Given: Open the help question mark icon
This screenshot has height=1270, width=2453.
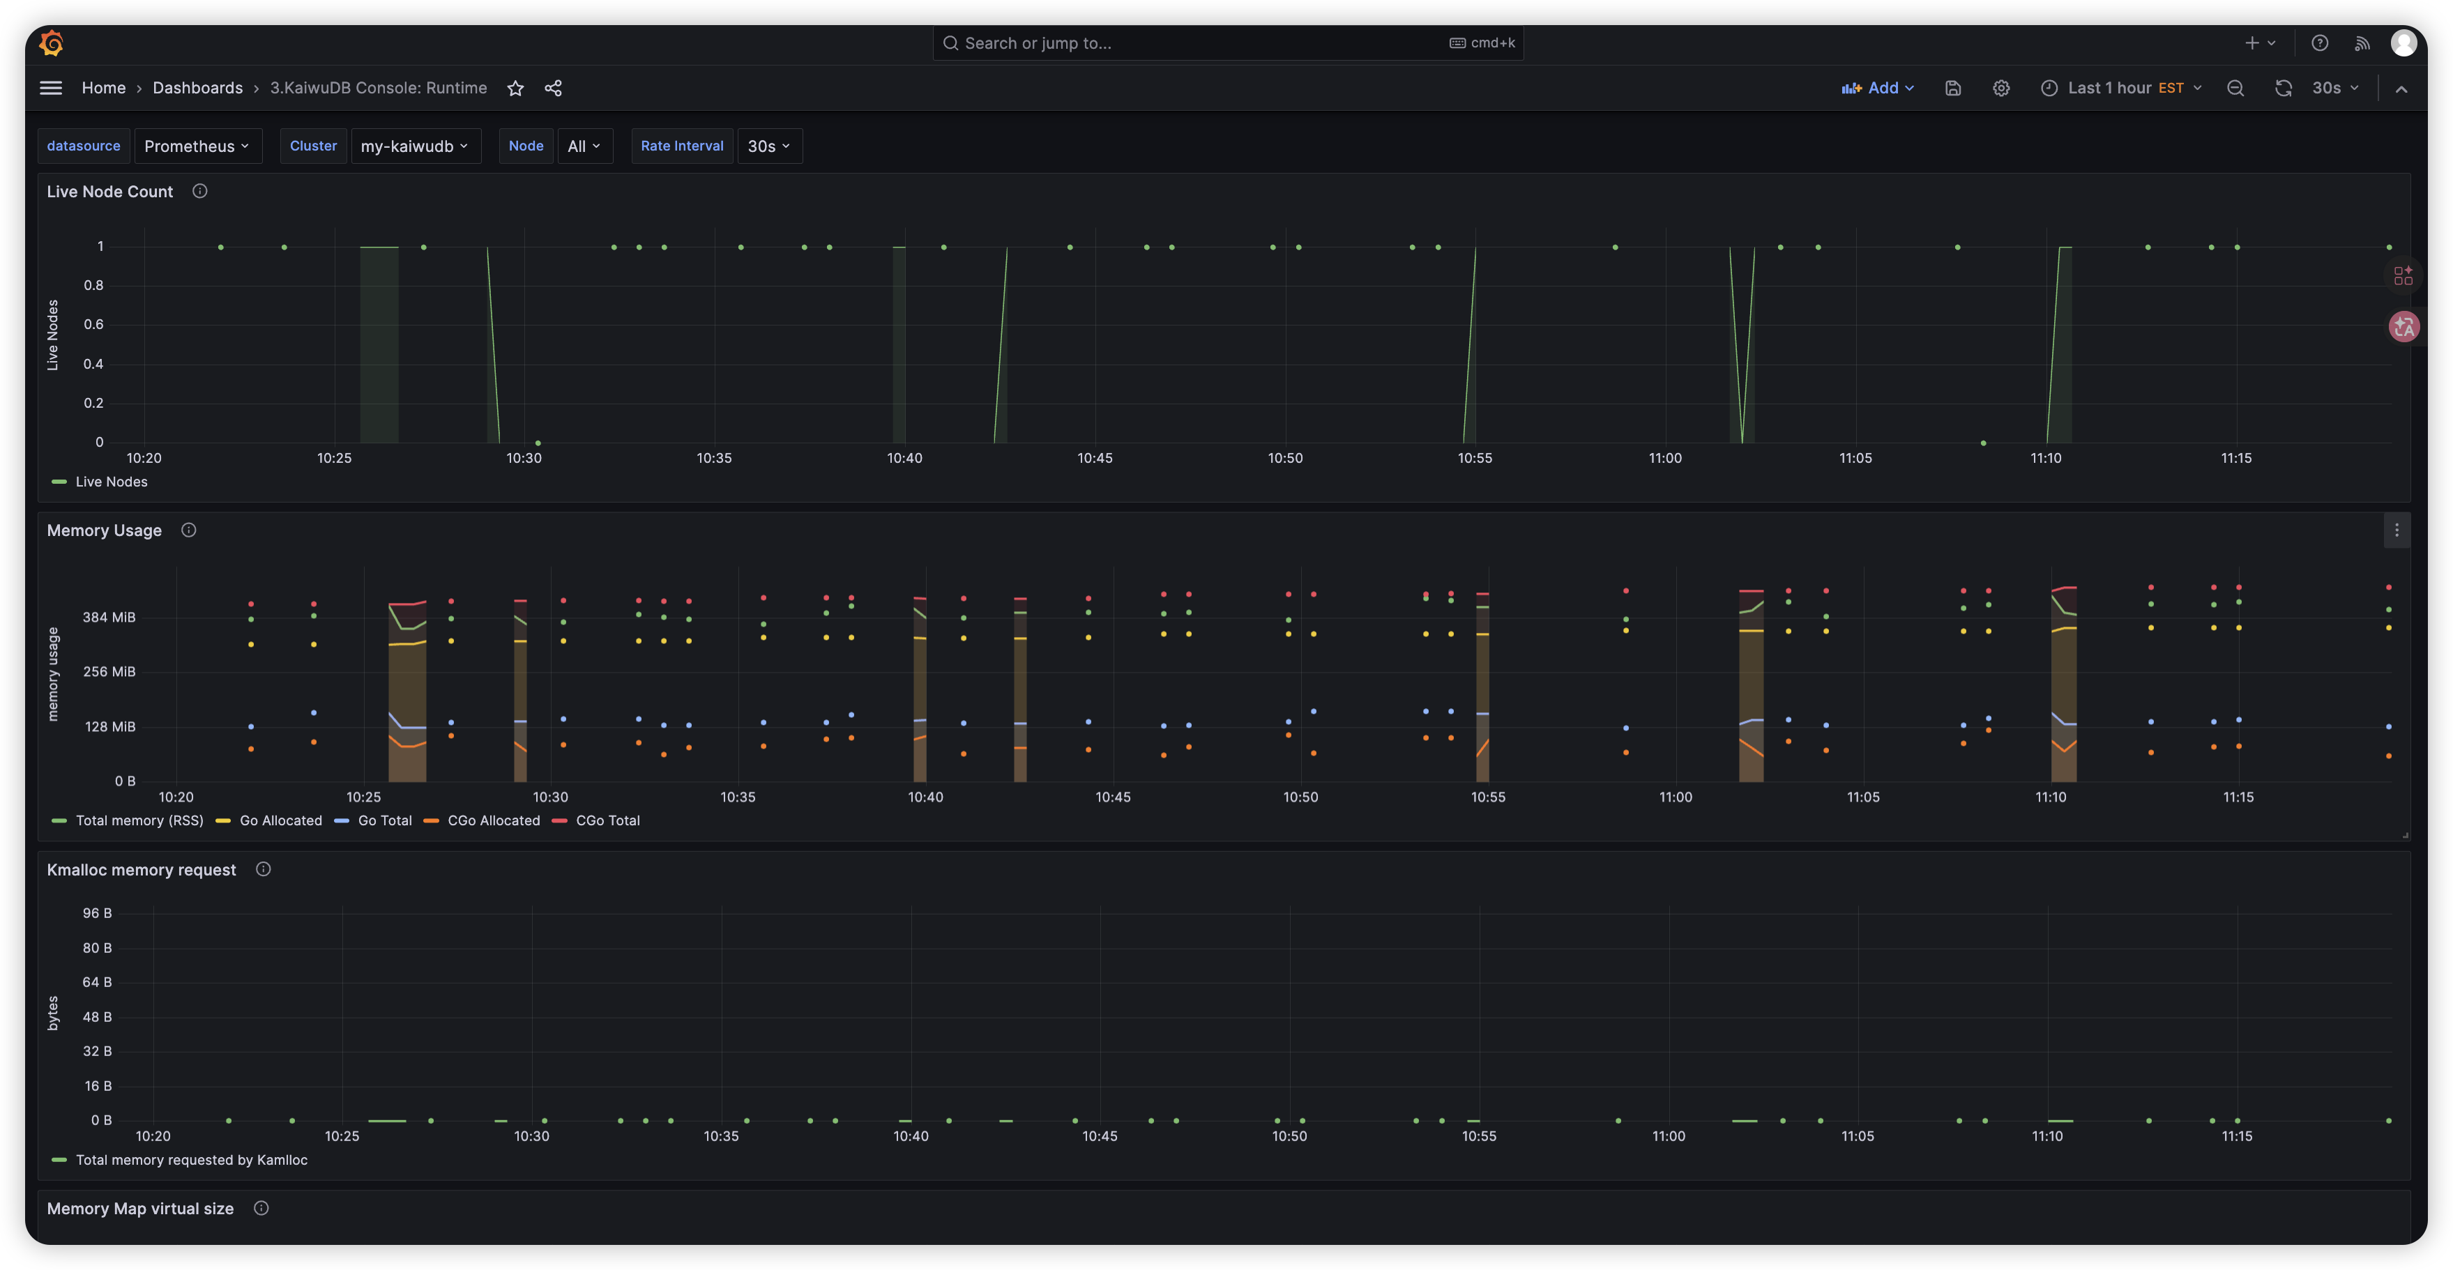Looking at the screenshot, I should [x=2320, y=43].
